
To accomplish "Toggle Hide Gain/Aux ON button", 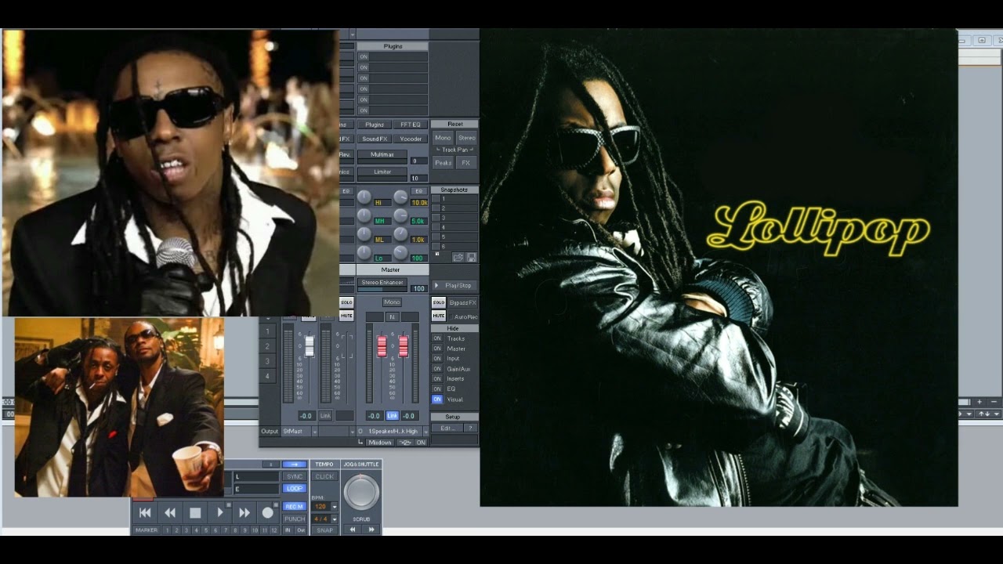I will click(x=437, y=369).
